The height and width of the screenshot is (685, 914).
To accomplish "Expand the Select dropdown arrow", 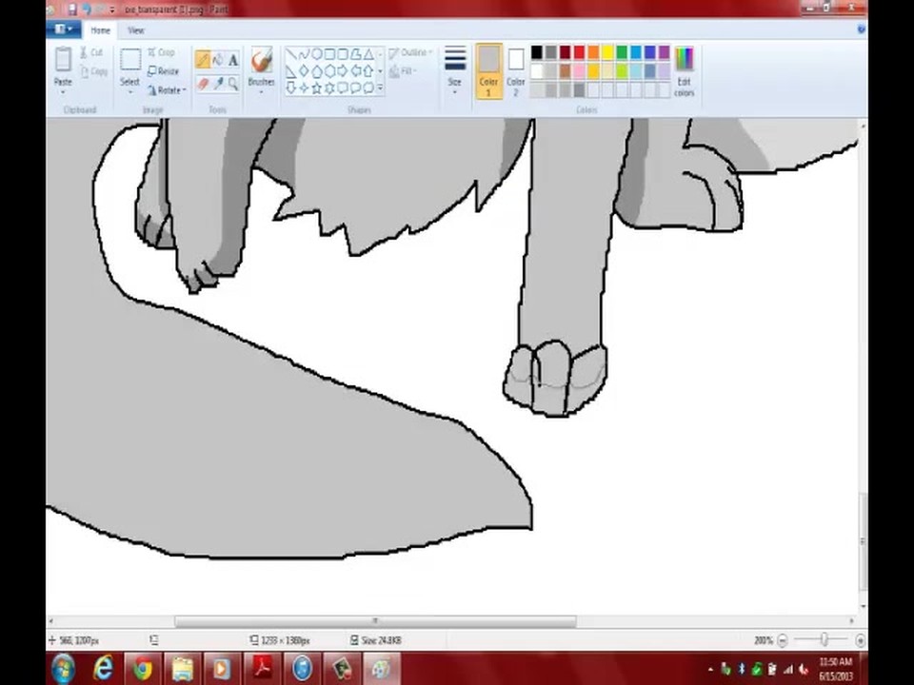I will (x=130, y=92).
